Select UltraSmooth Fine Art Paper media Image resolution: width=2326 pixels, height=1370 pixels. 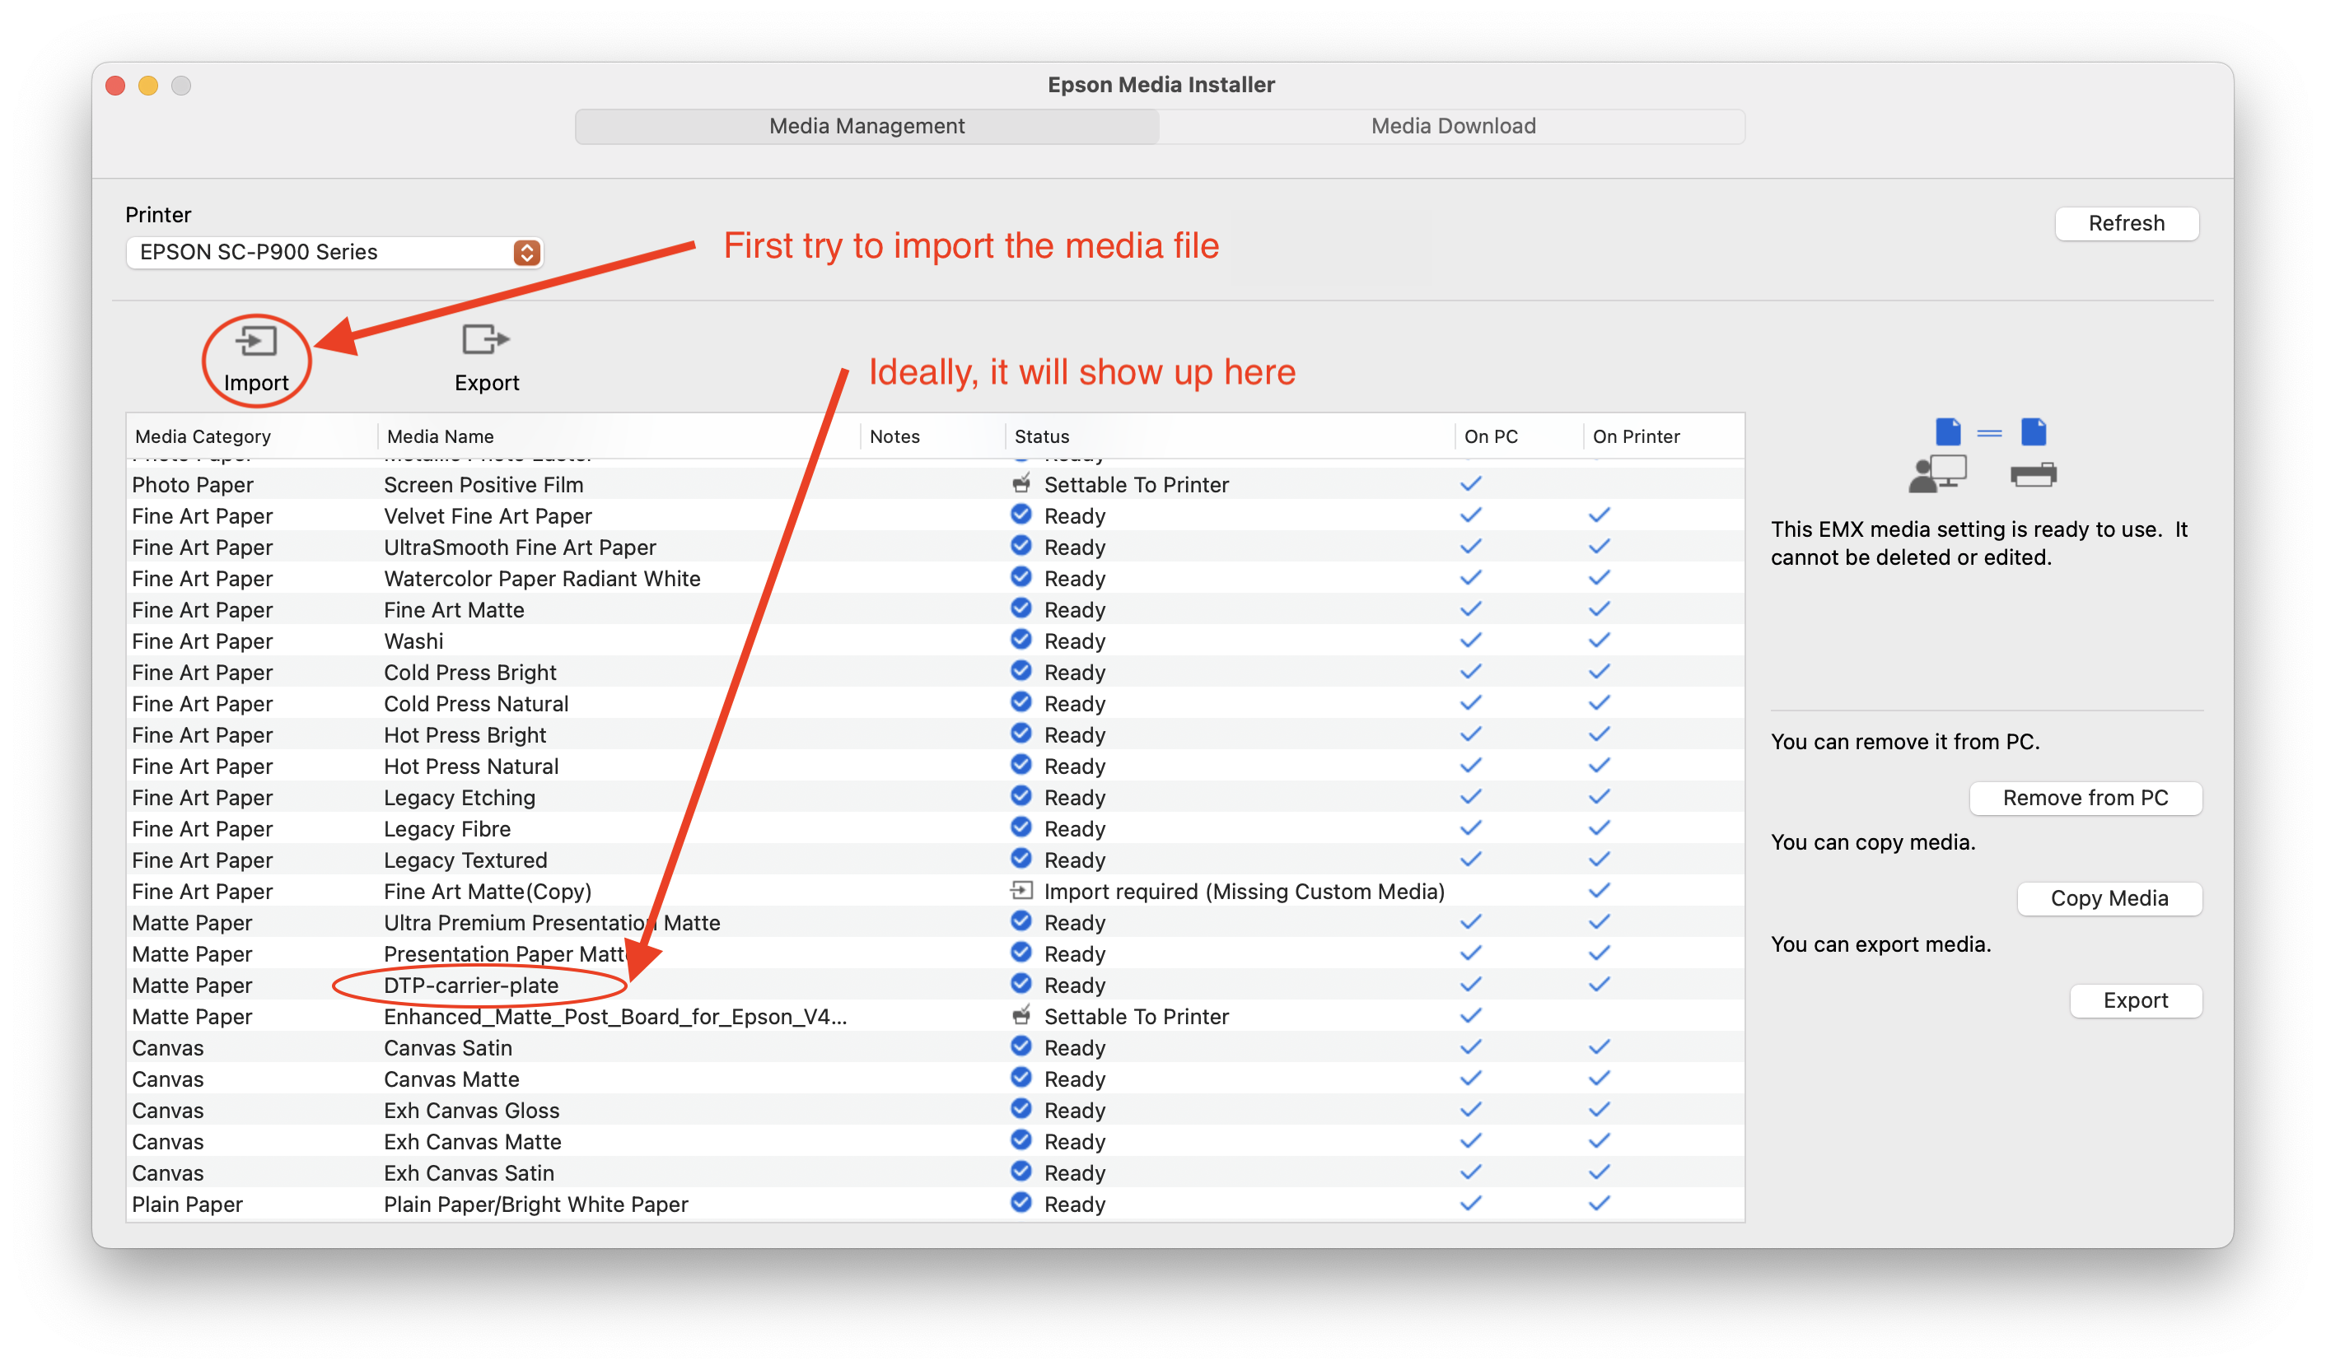point(935,548)
